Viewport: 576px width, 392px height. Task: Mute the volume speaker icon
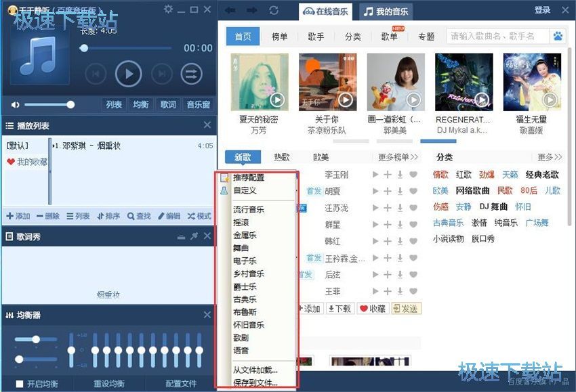(x=15, y=105)
